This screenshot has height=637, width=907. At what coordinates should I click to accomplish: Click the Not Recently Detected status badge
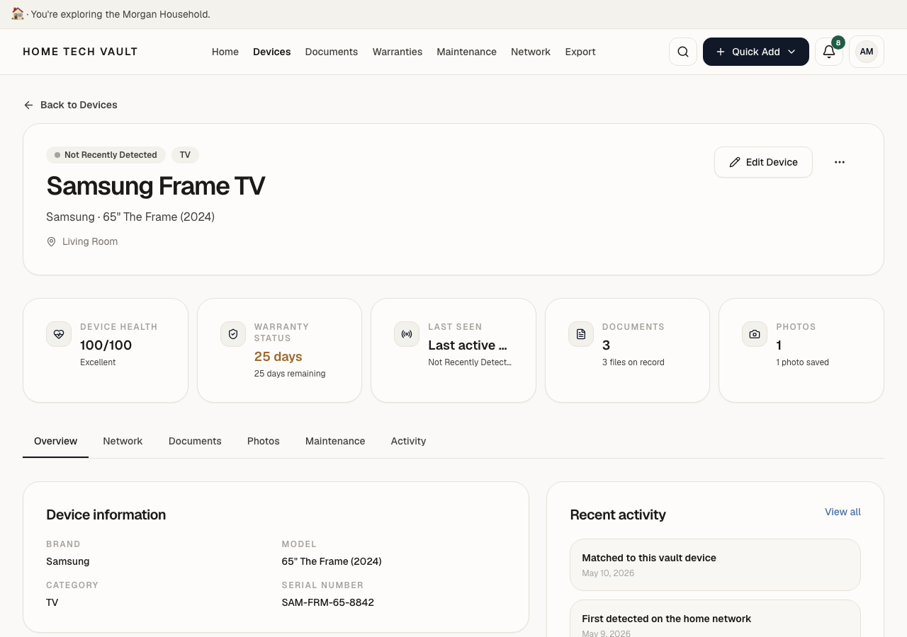106,155
